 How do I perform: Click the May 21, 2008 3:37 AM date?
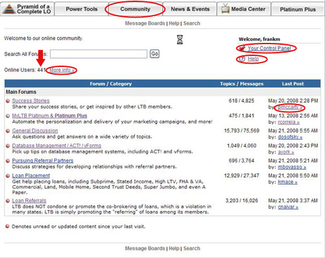[x=293, y=201]
